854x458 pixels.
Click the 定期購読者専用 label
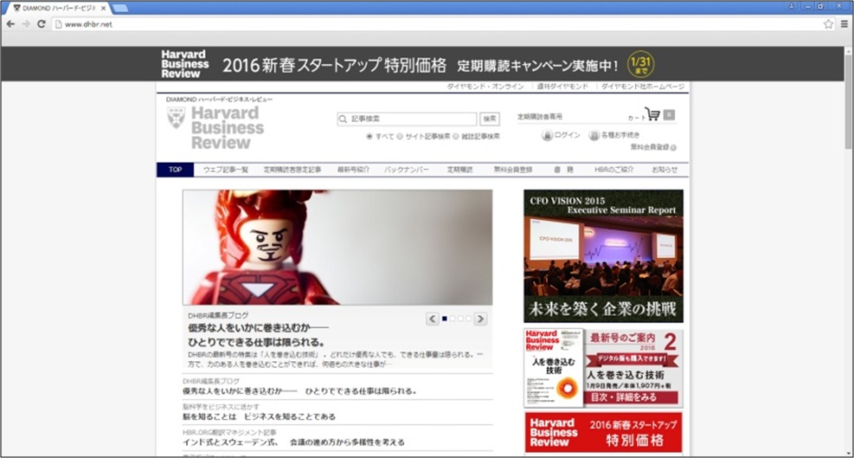540,117
